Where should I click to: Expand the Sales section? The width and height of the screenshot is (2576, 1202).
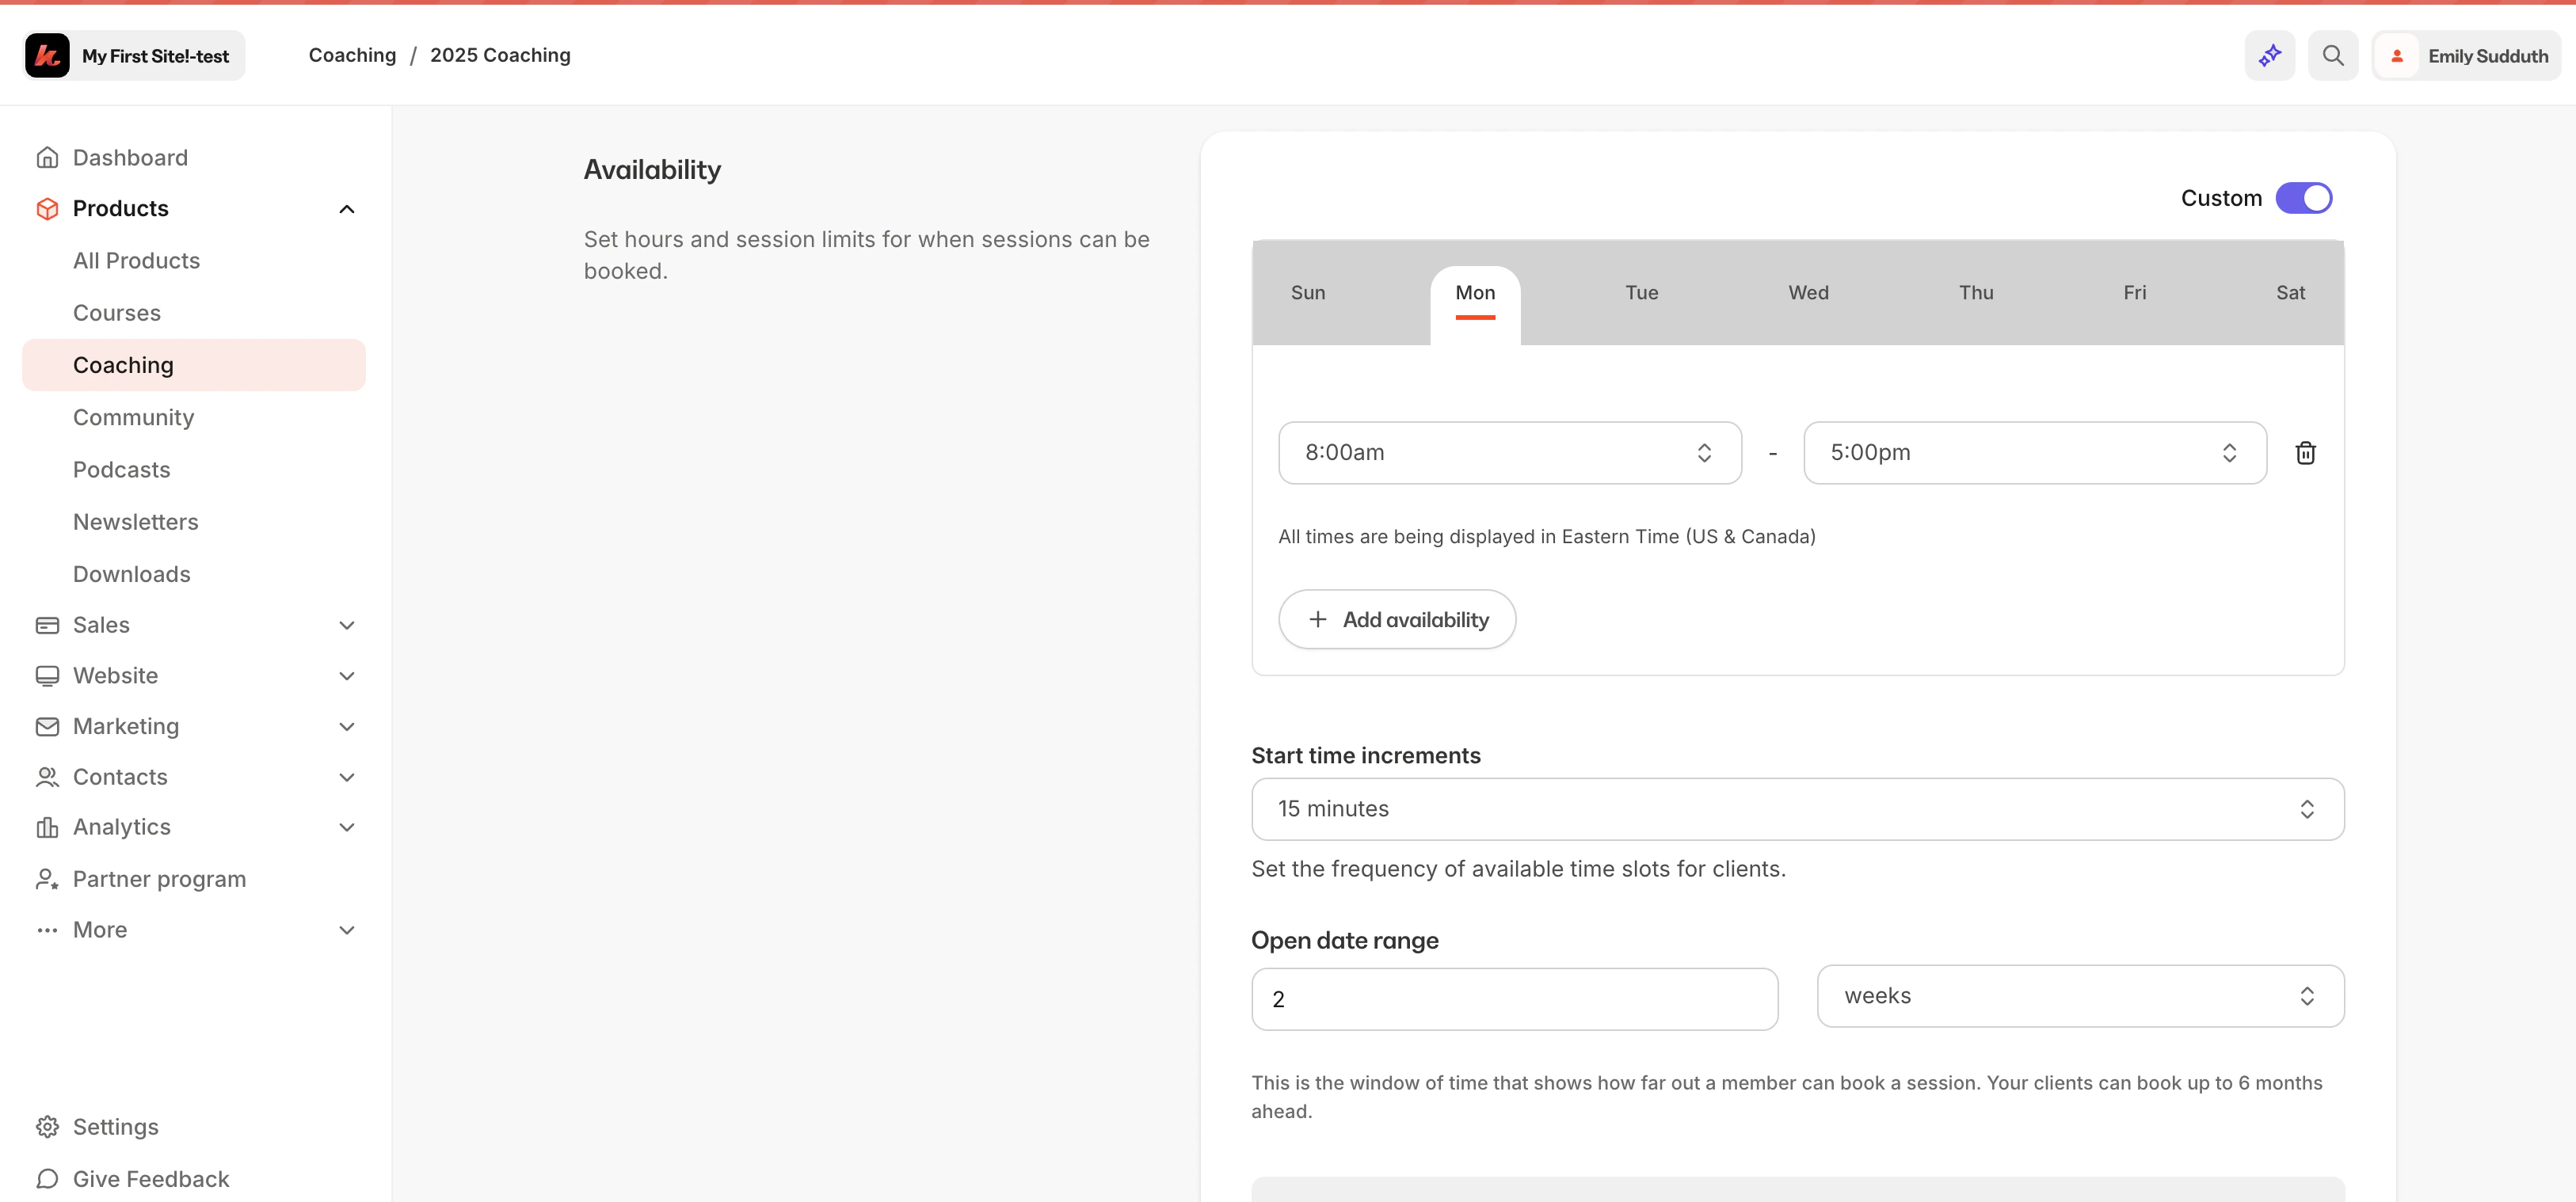pos(346,625)
